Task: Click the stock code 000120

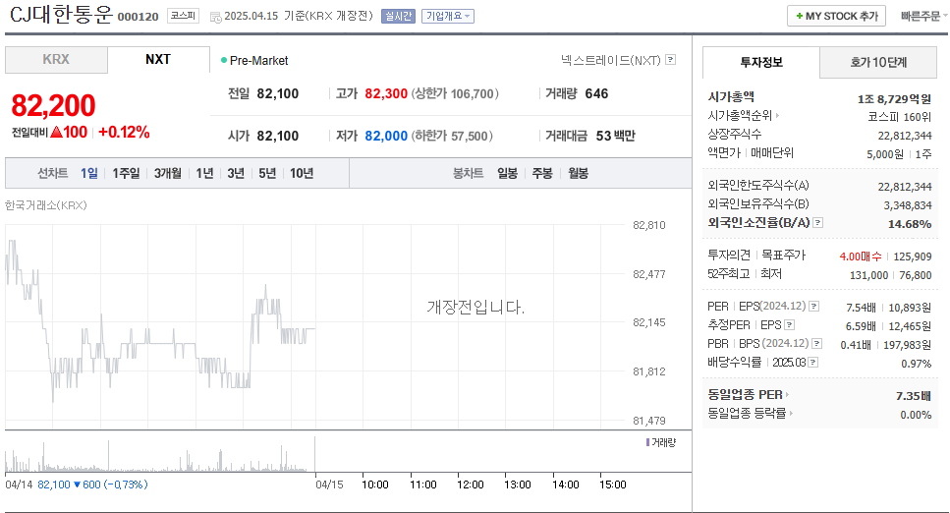Action: [x=139, y=17]
